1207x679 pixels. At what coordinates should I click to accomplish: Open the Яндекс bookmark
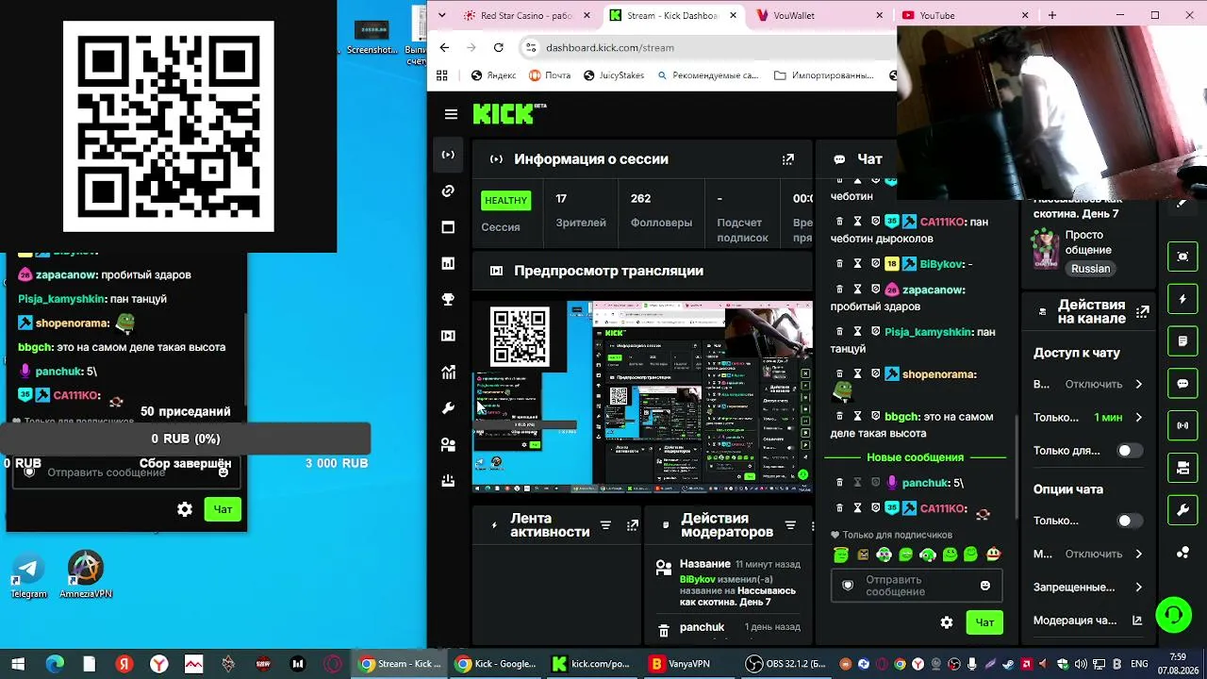494,75
